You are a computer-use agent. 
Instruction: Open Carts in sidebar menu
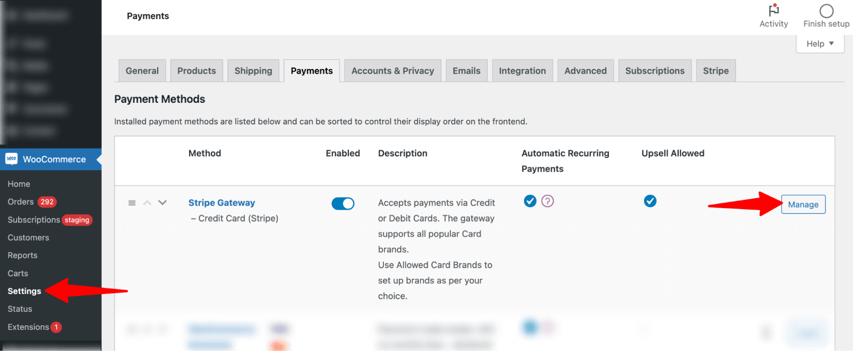coord(18,273)
